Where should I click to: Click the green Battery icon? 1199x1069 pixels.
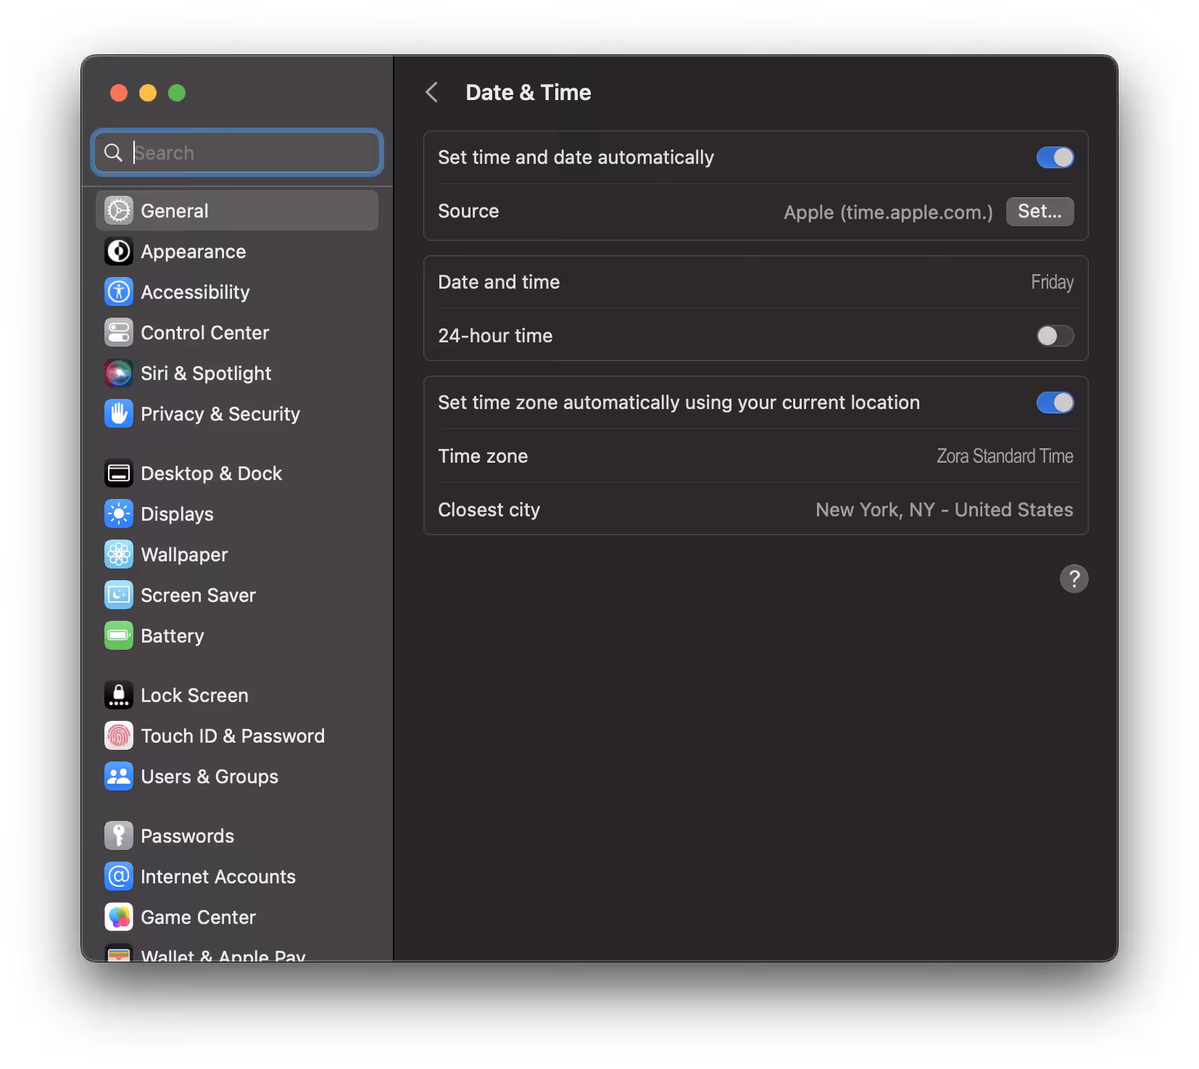119,635
